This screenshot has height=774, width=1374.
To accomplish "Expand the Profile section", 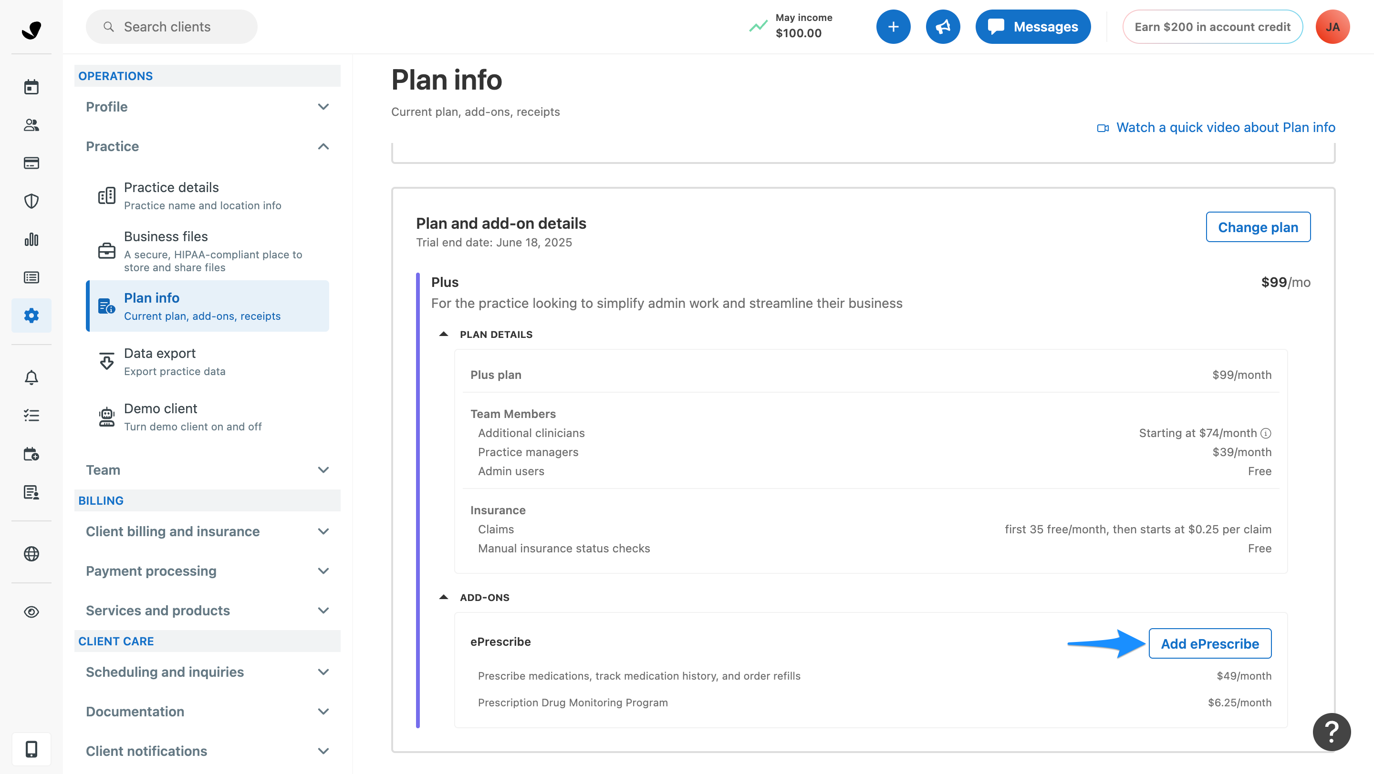I will click(207, 107).
